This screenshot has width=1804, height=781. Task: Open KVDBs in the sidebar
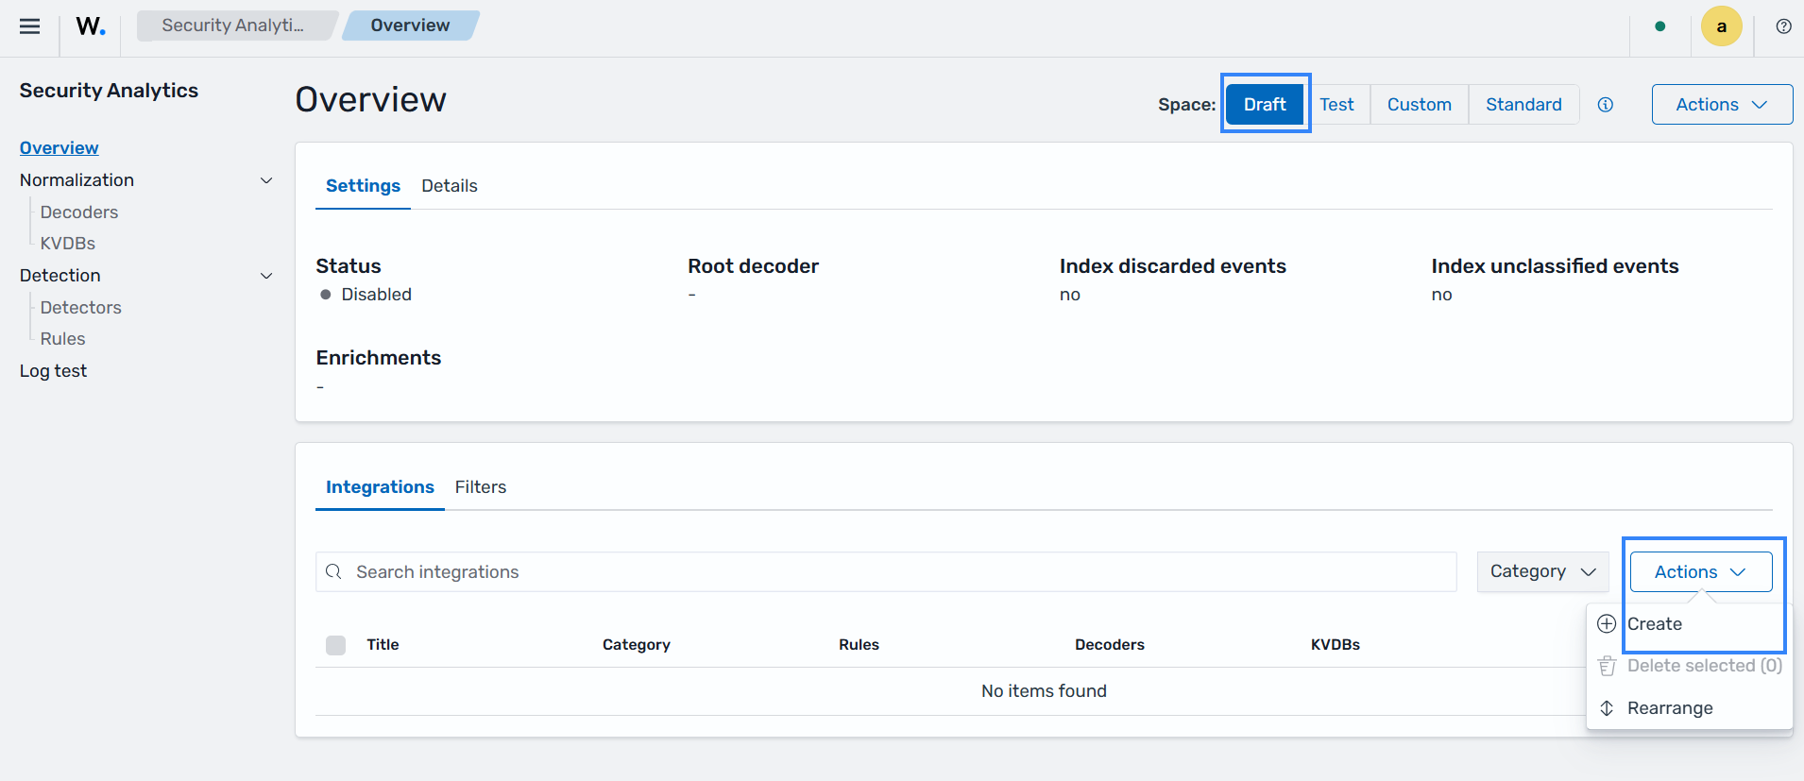tap(68, 244)
